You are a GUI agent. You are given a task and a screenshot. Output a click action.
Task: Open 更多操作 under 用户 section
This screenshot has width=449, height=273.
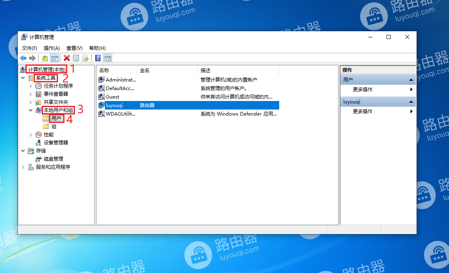(x=363, y=90)
